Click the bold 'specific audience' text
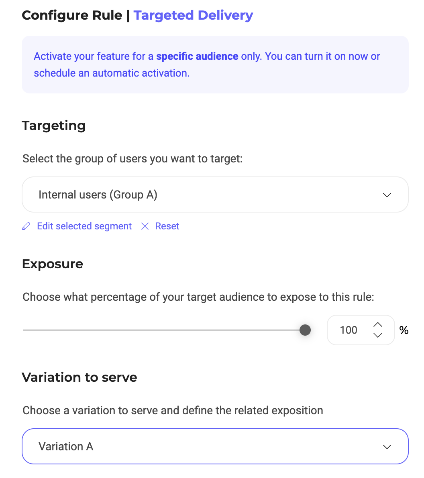The image size is (424, 478). [197, 57]
